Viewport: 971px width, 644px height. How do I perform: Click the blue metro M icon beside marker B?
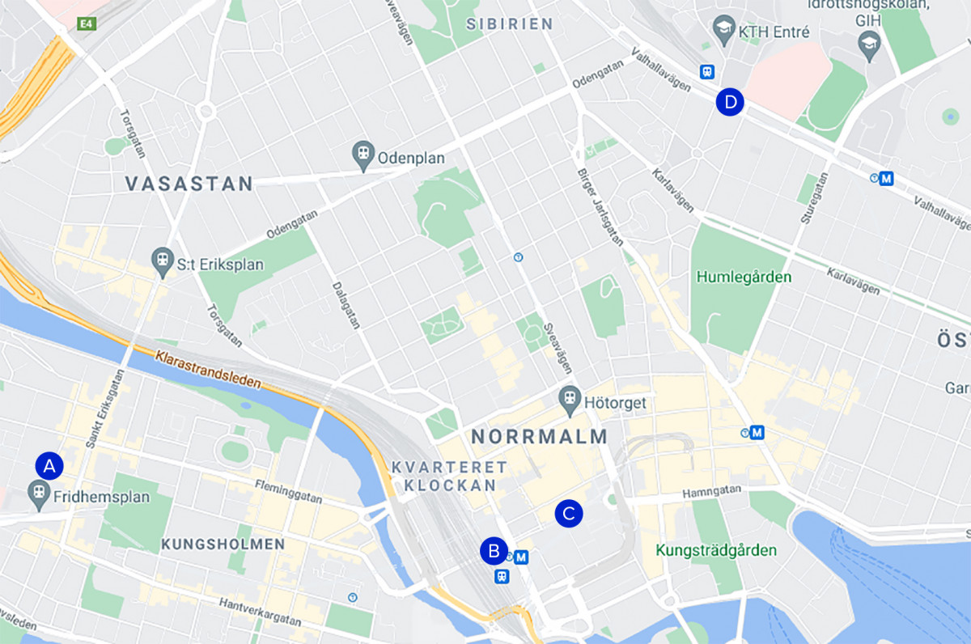[522, 557]
